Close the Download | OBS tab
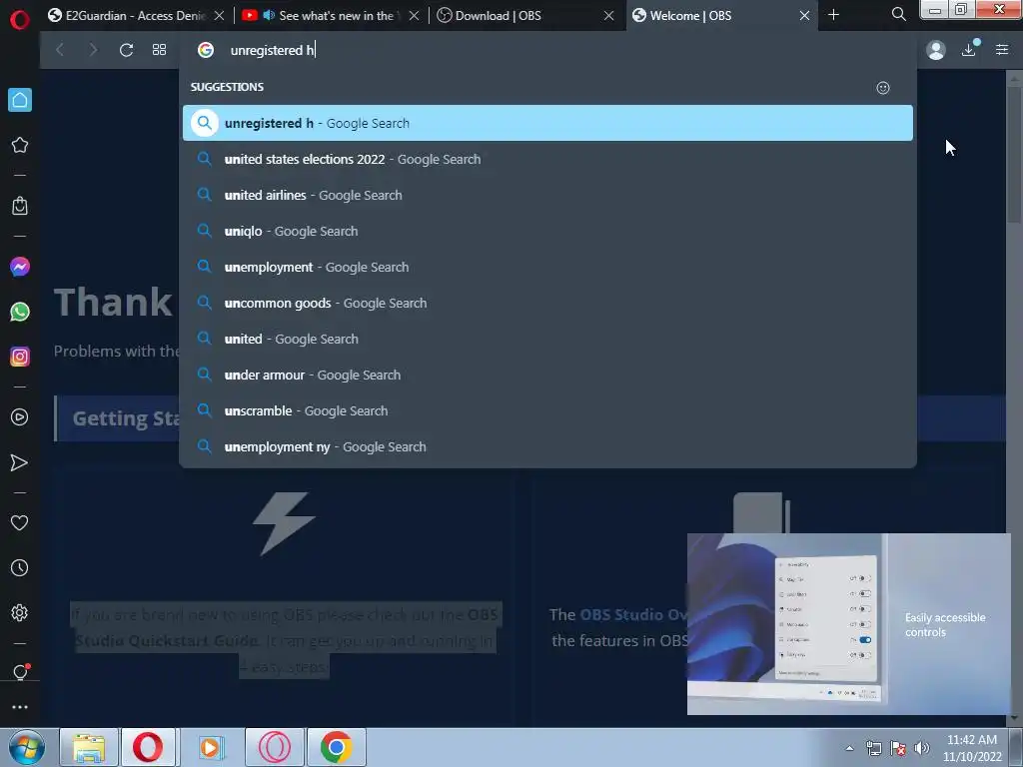Screen dimensions: 1023x767 point(608,16)
